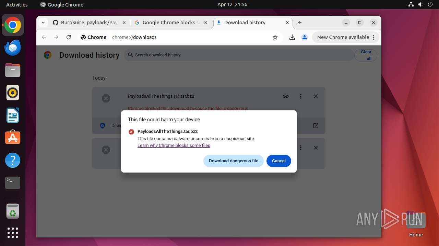Open Ubuntu Software from the dock
439x246 pixels.
coord(13,138)
